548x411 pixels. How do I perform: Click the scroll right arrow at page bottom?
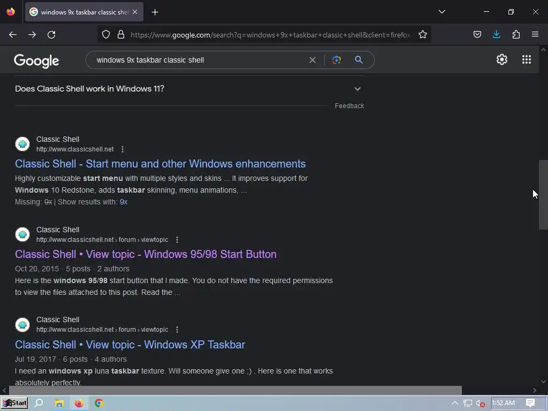[535, 390]
